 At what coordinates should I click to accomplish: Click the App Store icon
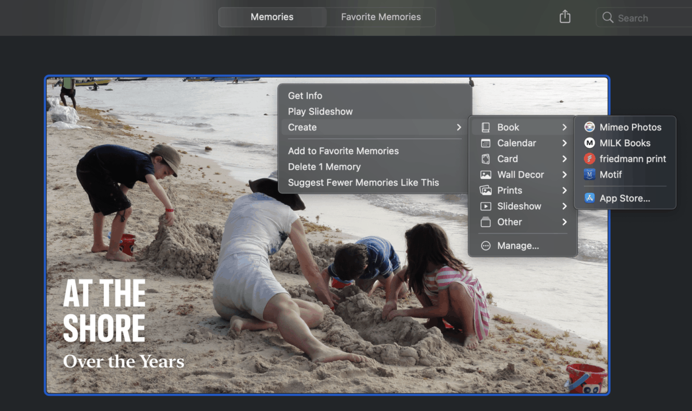[589, 198]
